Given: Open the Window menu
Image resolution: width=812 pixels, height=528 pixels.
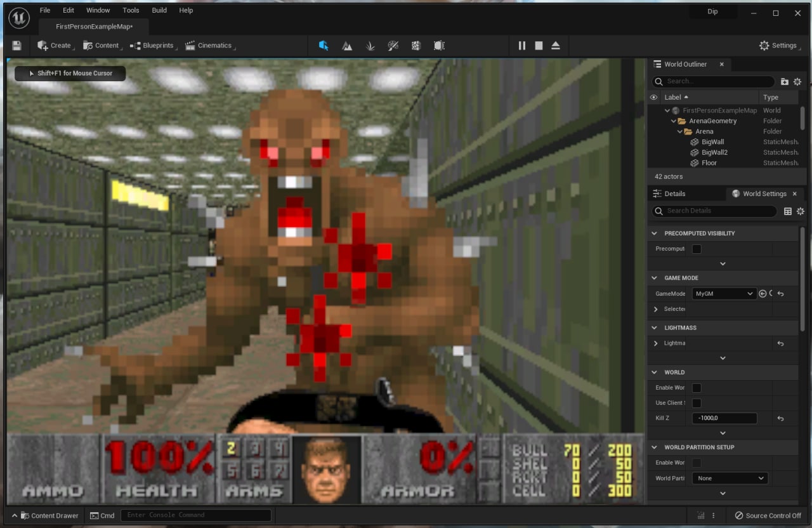Looking at the screenshot, I should pos(98,10).
